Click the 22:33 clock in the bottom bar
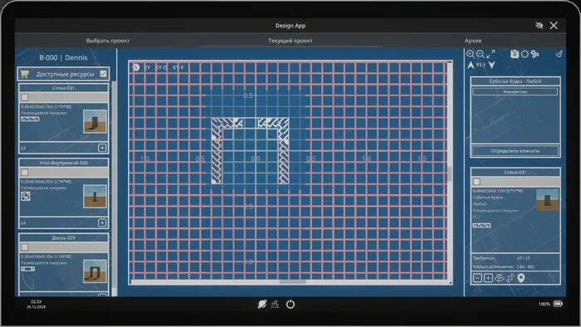 point(36,301)
